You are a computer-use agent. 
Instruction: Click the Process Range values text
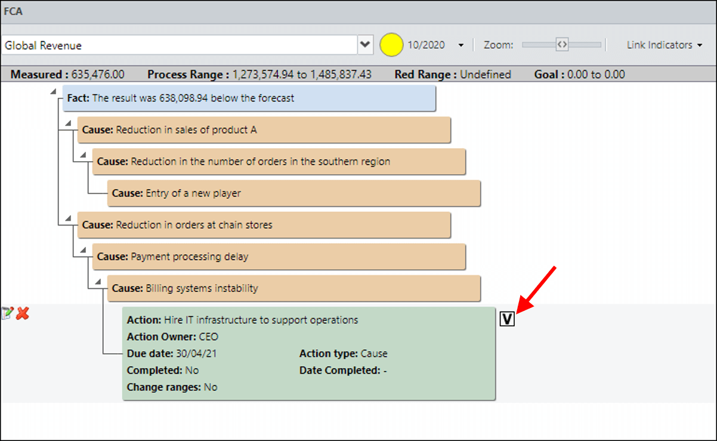tap(302, 75)
